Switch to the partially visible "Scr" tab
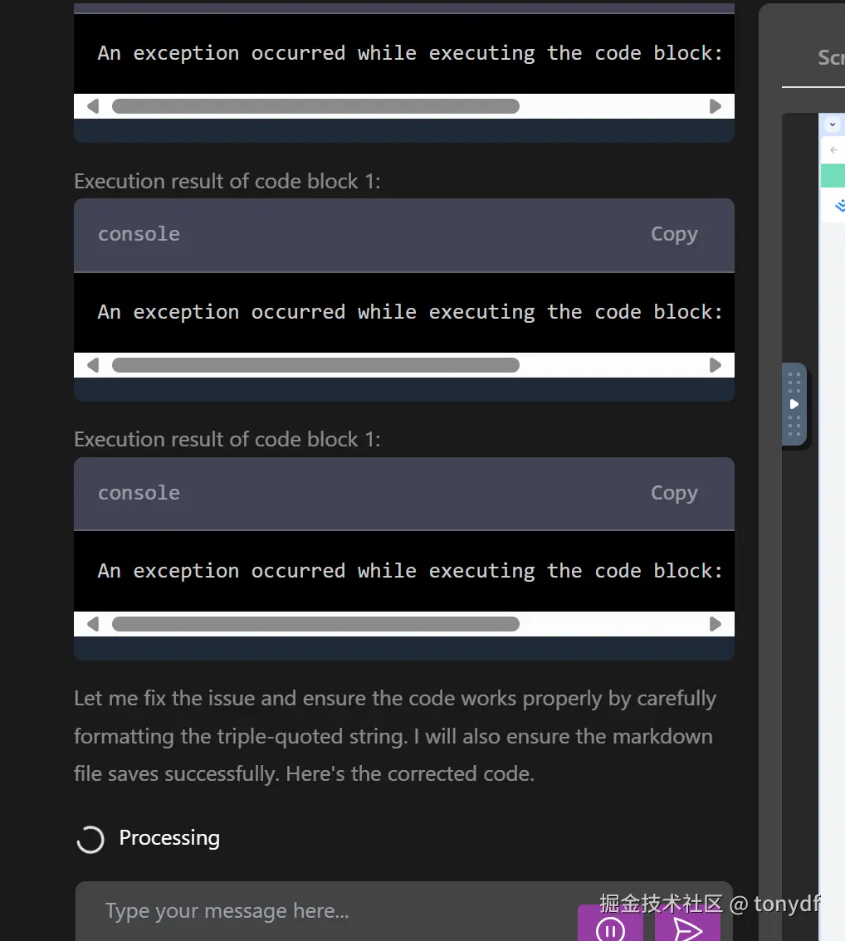This screenshot has width=845, height=941. (x=830, y=57)
